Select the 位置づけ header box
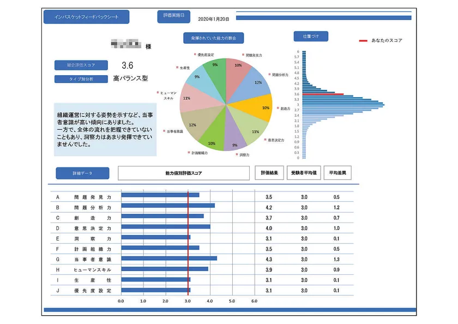This screenshot has width=458, height=324. coord(311,36)
